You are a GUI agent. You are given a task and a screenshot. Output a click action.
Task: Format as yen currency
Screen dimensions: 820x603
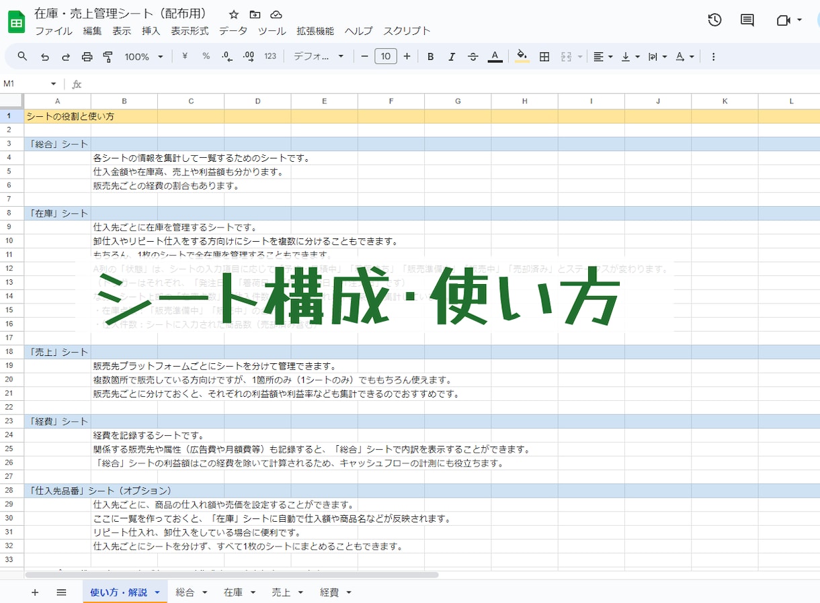tap(184, 56)
